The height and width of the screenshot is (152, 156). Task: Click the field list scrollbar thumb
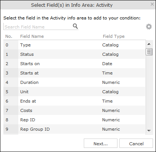point(149,52)
